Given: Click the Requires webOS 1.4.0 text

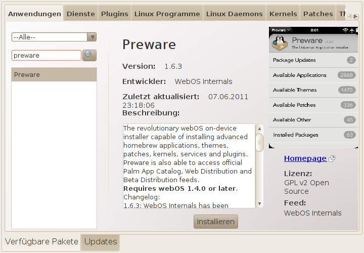Looking at the screenshot, I should coord(180,188).
